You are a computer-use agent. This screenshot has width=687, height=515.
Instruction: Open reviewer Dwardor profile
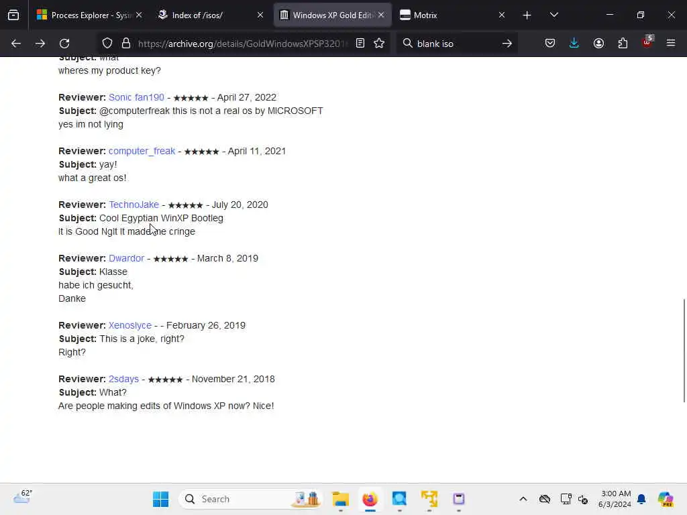point(127,258)
